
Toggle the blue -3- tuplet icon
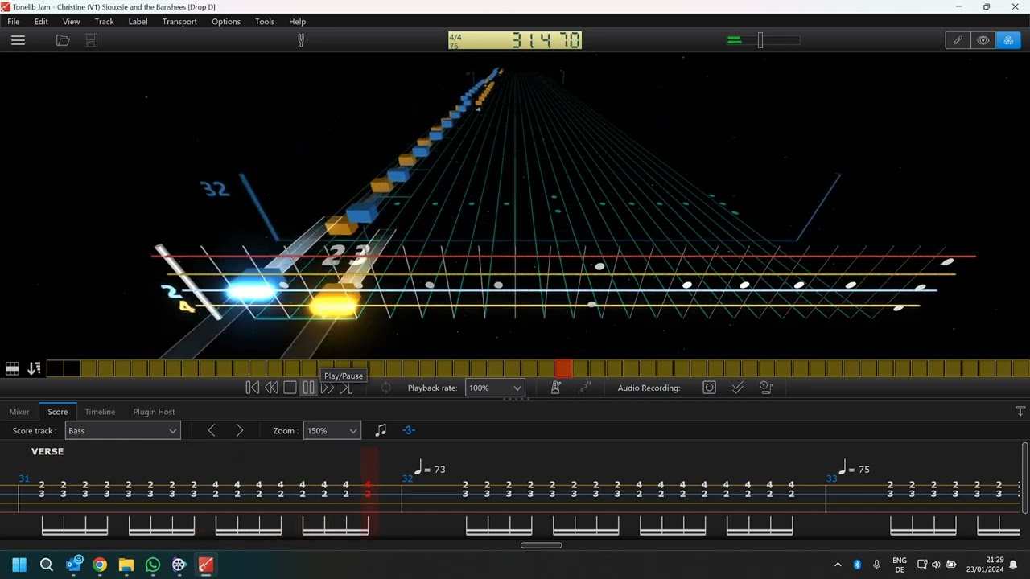(409, 430)
